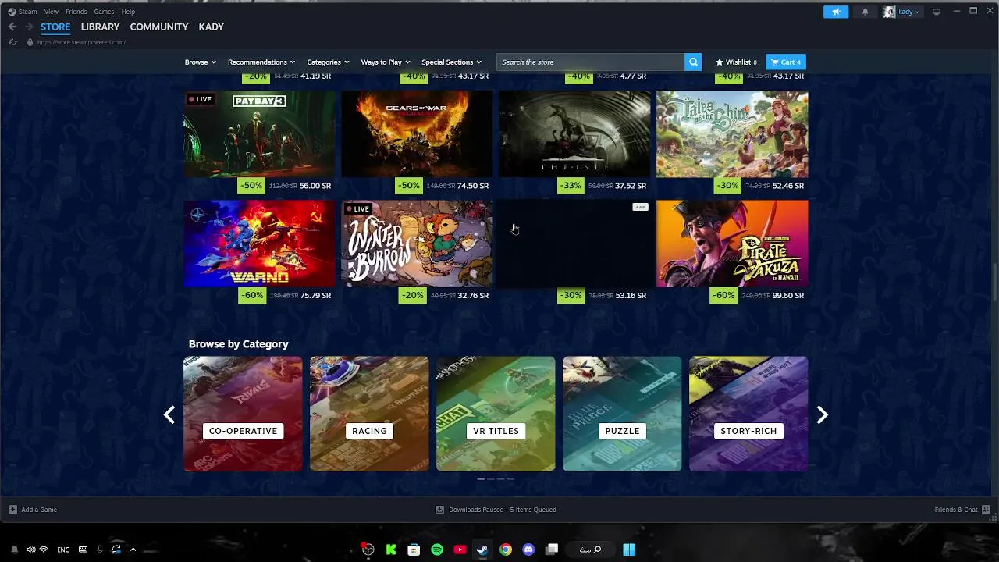
Task: Open The Isle game tile
Action: [574, 134]
